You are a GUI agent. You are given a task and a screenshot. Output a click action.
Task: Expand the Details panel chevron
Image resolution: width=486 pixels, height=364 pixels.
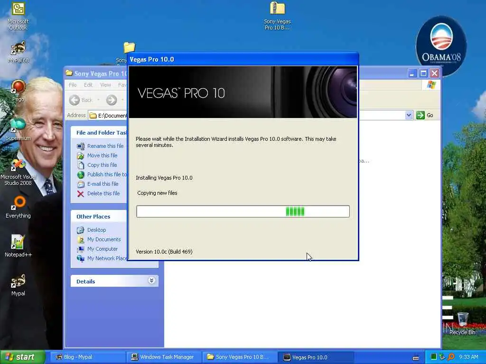click(151, 281)
